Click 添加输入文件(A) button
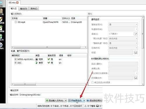This screenshot has height=109, width=146. pos(55,101)
